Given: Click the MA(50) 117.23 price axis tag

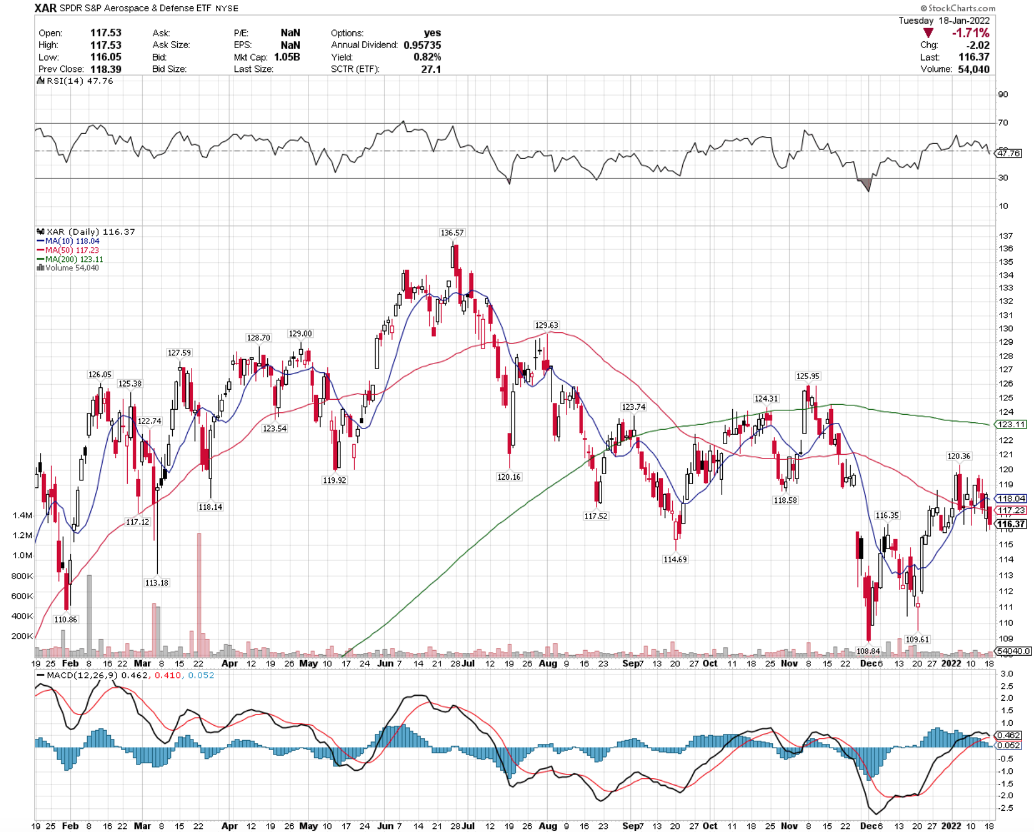Looking at the screenshot, I should point(1011,510).
